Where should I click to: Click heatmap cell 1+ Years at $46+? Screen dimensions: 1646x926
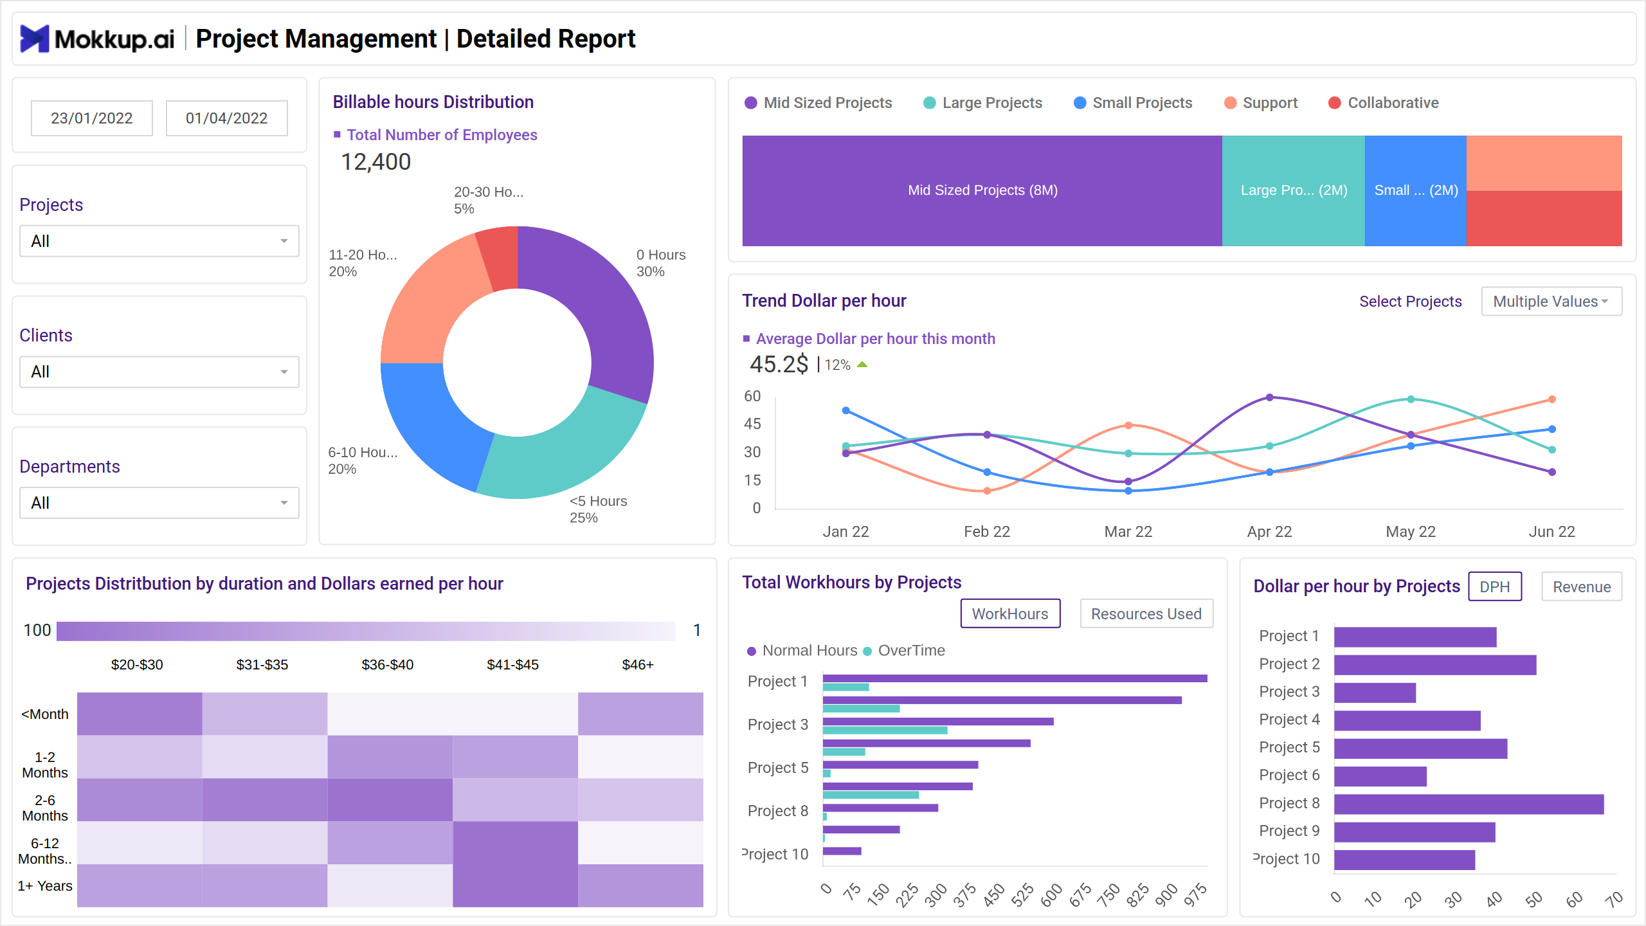tap(640, 885)
